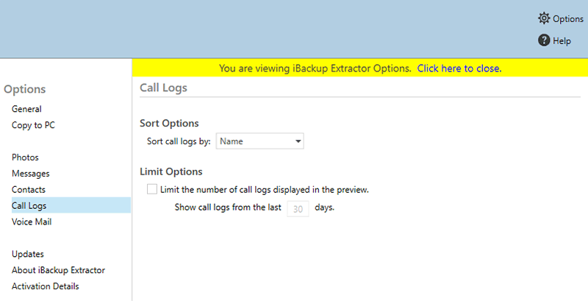Image resolution: width=588 pixels, height=301 pixels.
Task: Enable limit number of call logs checkbox
Action: pyautogui.click(x=152, y=189)
